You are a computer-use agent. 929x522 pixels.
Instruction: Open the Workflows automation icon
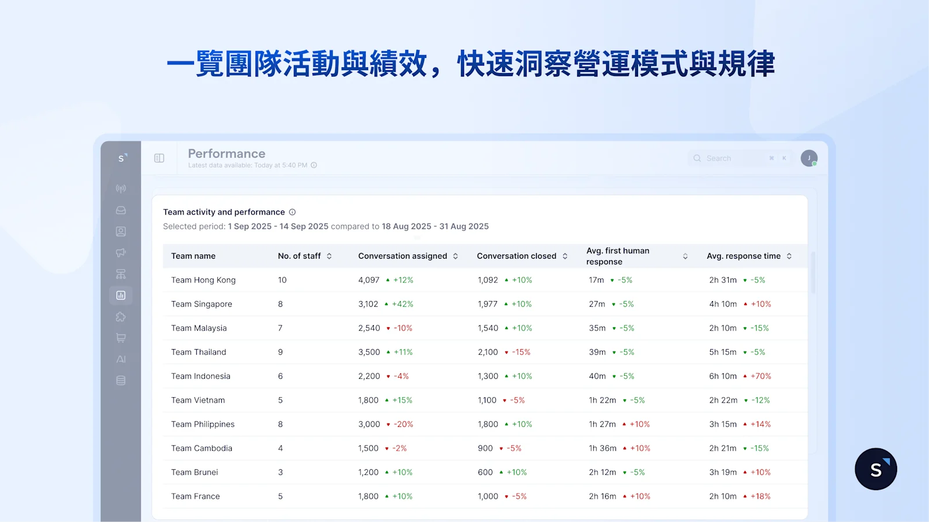(121, 274)
